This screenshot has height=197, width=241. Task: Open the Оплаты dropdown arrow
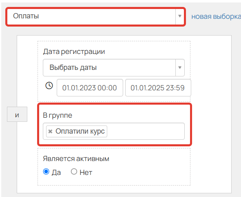point(180,16)
